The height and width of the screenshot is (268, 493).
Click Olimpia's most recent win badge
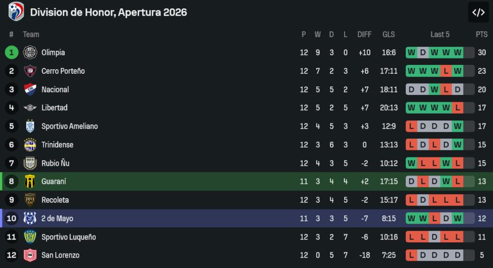pos(458,53)
